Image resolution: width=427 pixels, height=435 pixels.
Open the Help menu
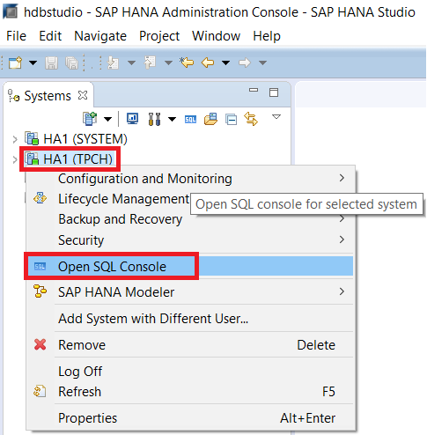[267, 36]
